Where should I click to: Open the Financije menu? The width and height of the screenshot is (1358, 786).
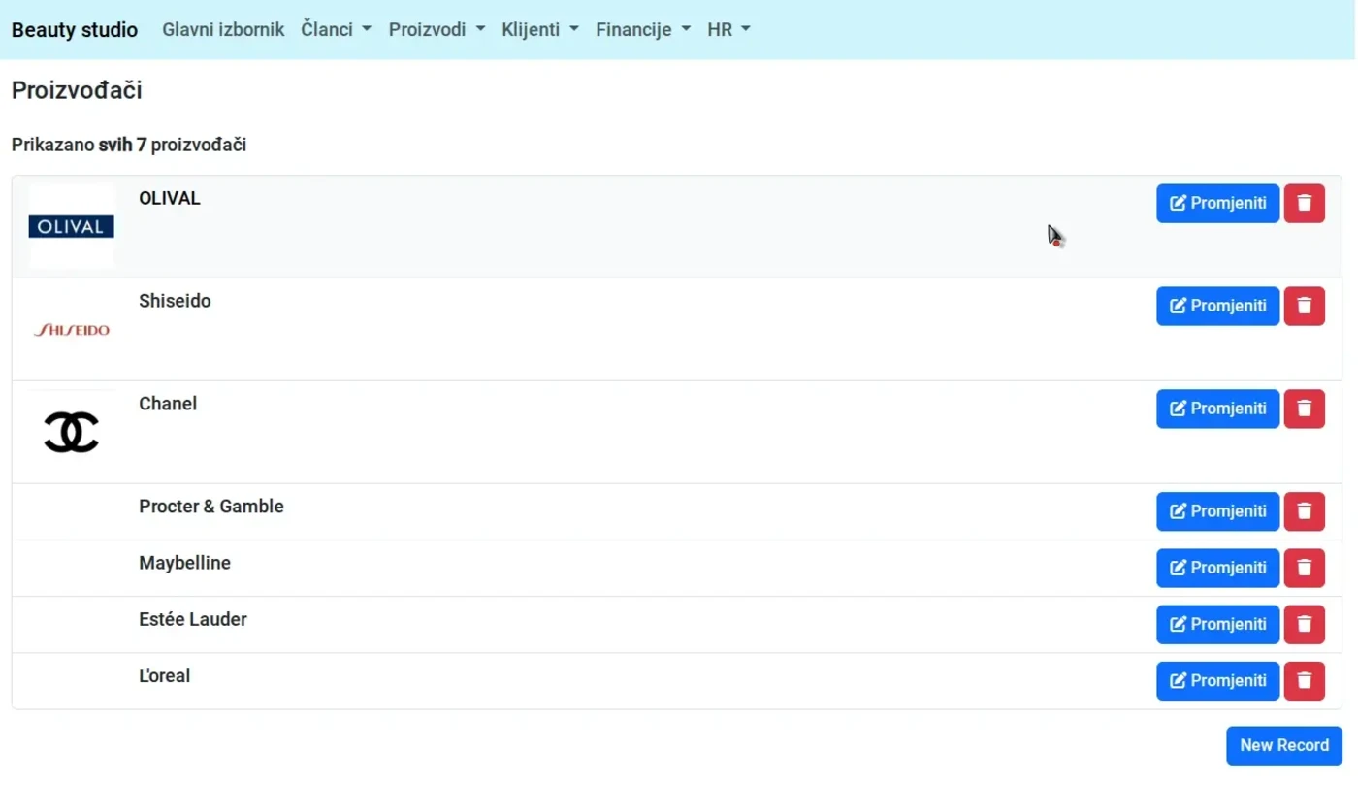[x=642, y=30]
